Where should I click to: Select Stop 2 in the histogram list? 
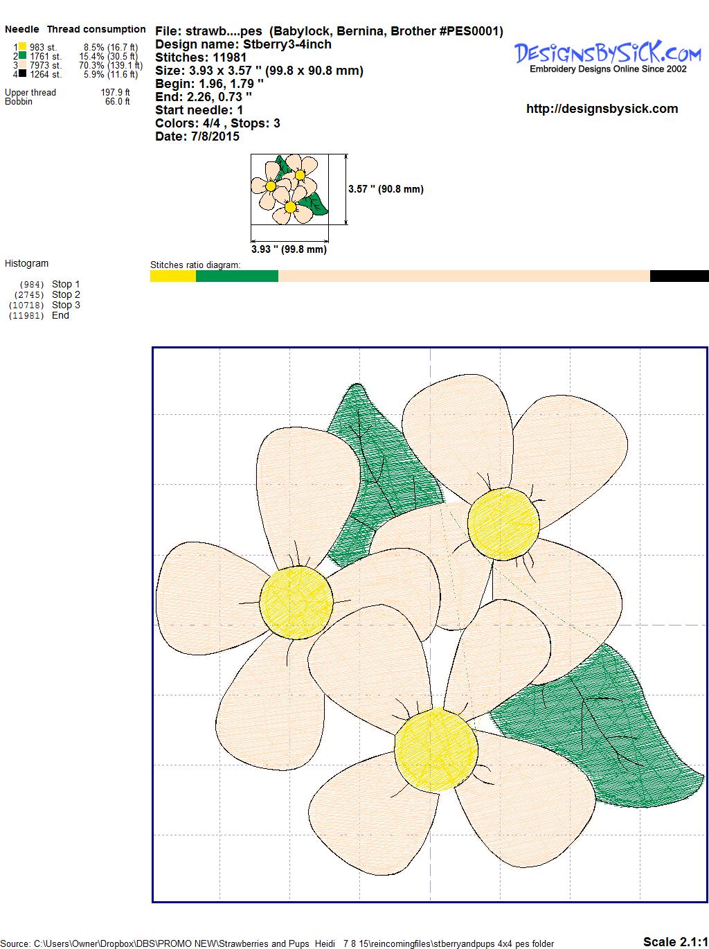point(66,294)
